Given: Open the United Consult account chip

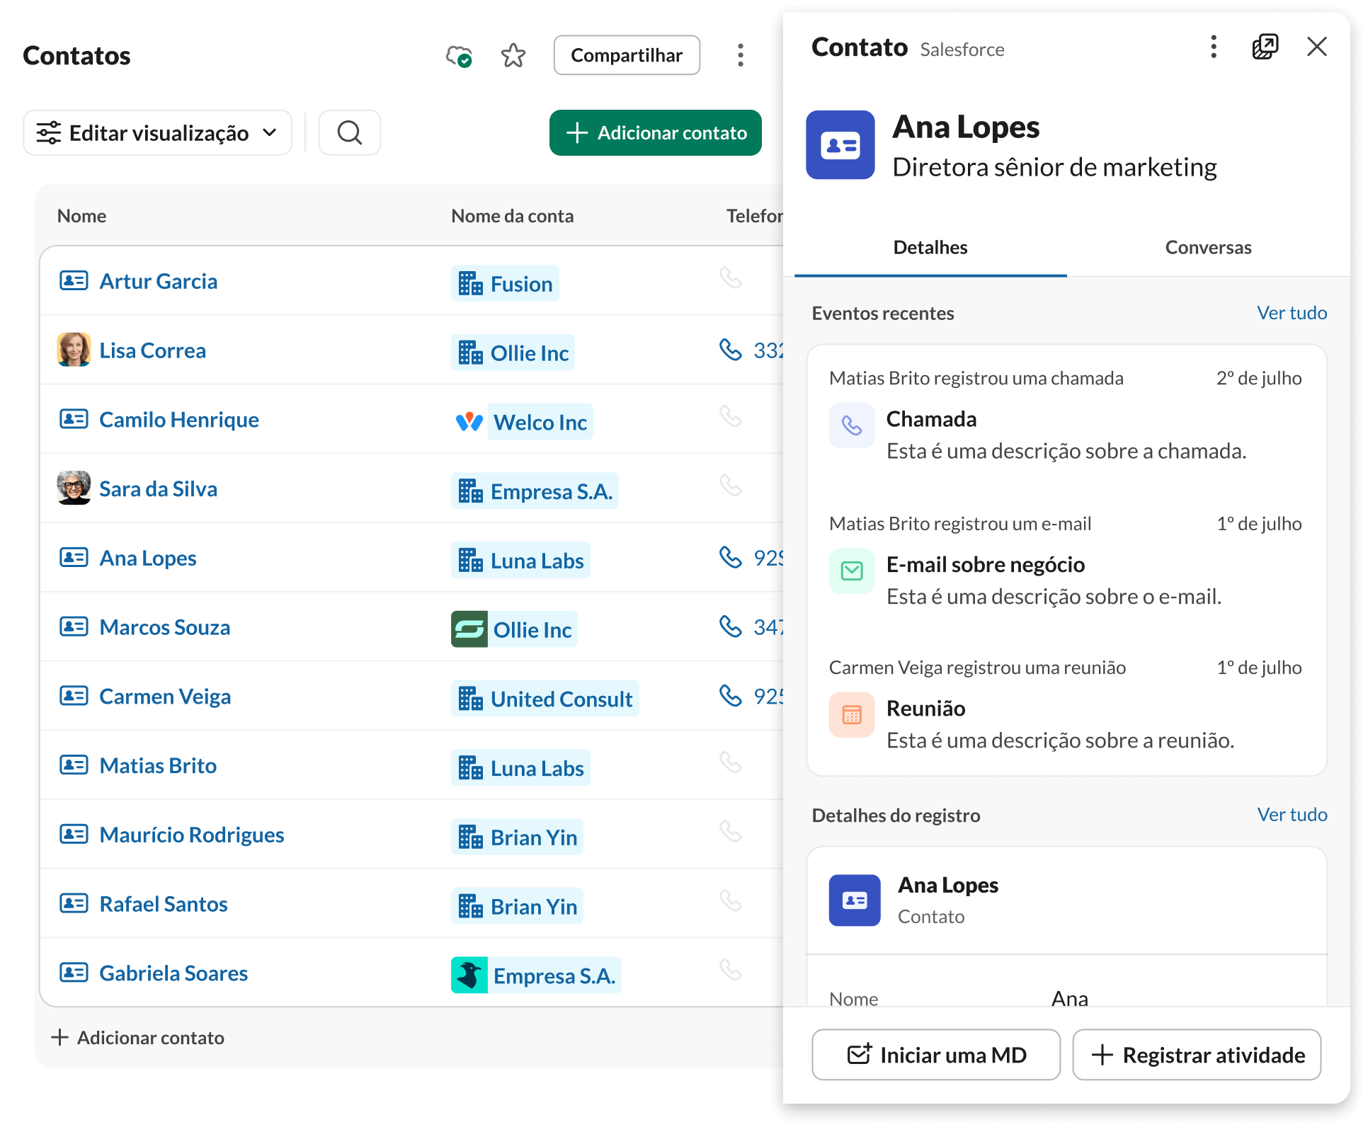Looking at the screenshot, I should click(545, 699).
